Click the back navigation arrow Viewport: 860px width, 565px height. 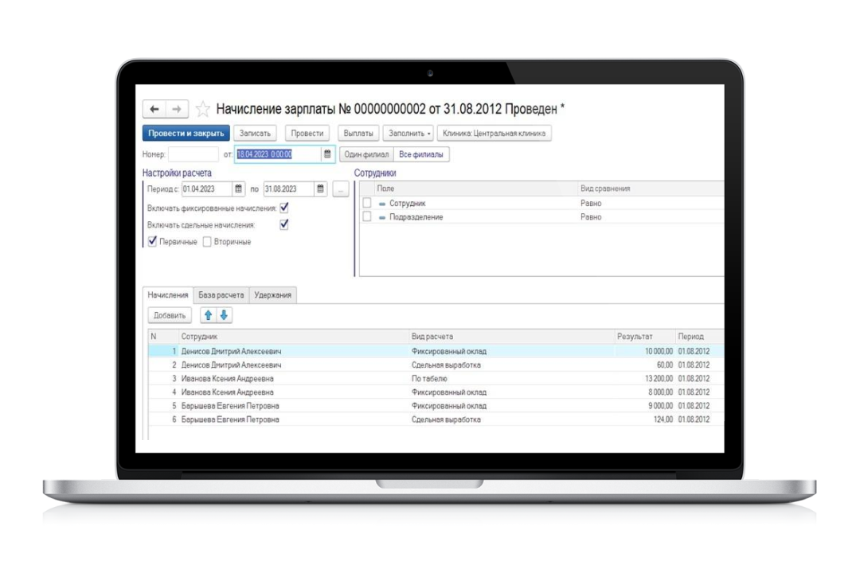coord(154,109)
